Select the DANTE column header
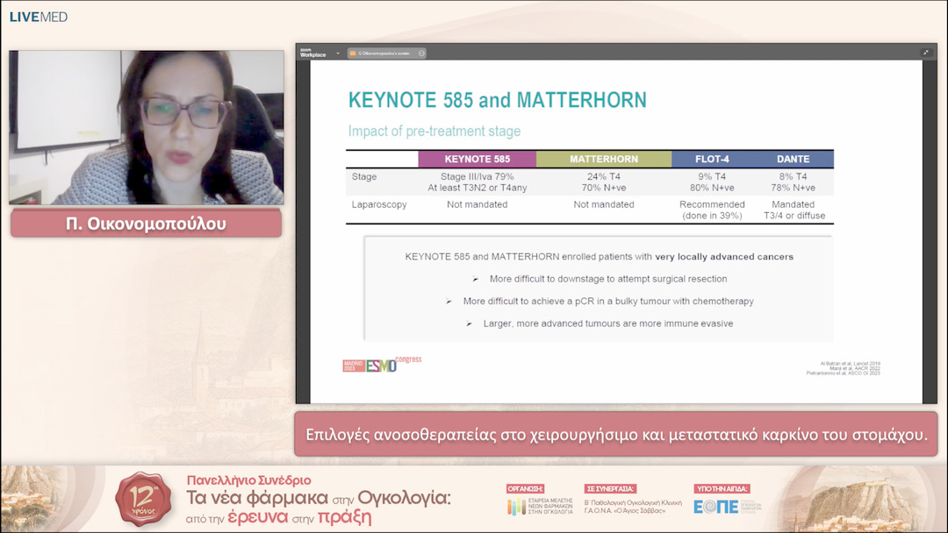Image resolution: width=948 pixels, height=533 pixels. coord(793,160)
